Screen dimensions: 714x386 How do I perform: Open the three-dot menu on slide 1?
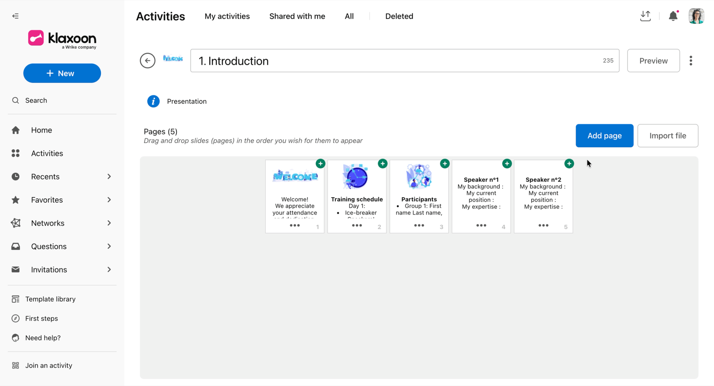tap(295, 226)
